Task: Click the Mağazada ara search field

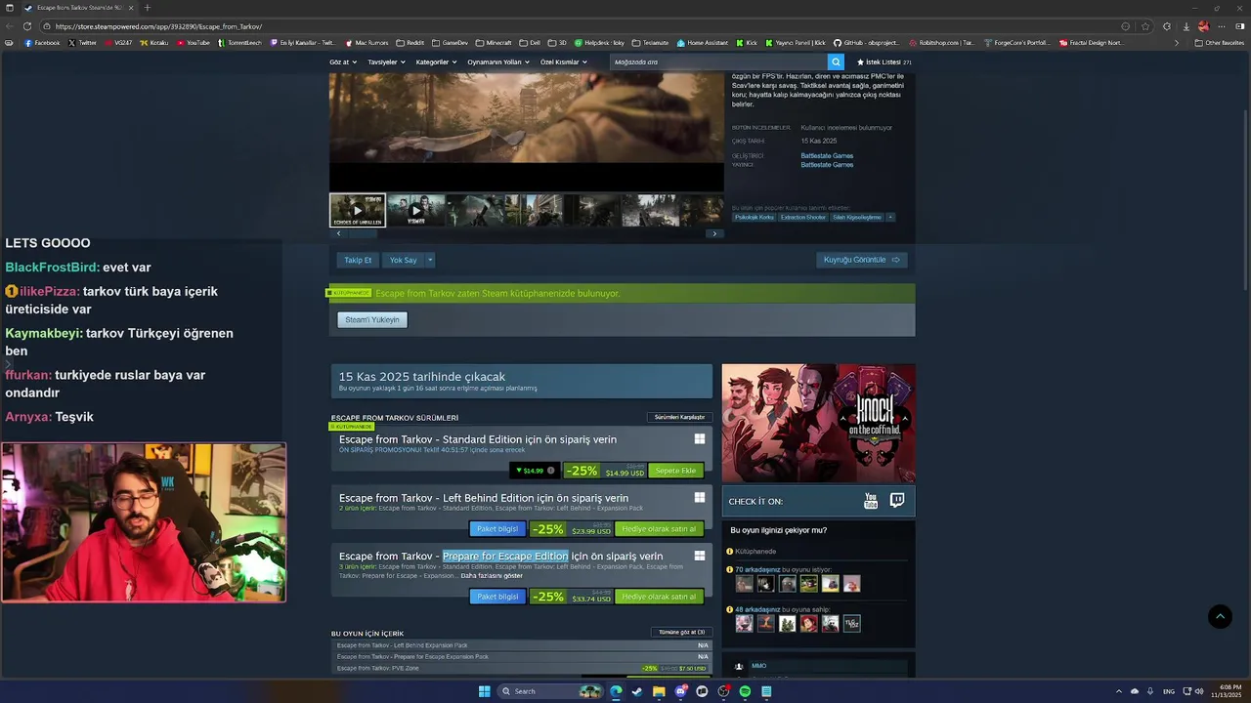Action: [x=718, y=62]
